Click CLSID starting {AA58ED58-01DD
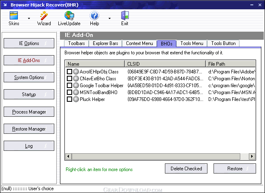This screenshot has height=193, width=265. pyautogui.click(x=165, y=86)
